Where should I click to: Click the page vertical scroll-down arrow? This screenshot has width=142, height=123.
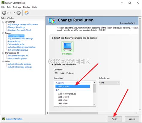[140, 110]
